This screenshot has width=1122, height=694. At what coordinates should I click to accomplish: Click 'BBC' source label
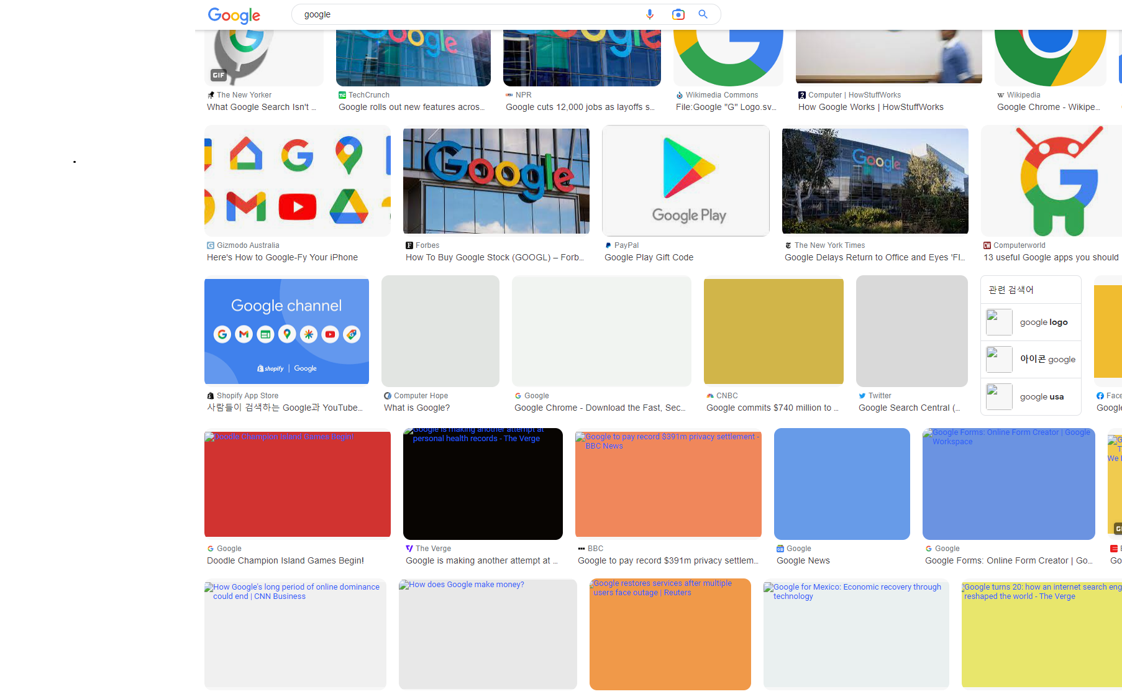pos(595,549)
